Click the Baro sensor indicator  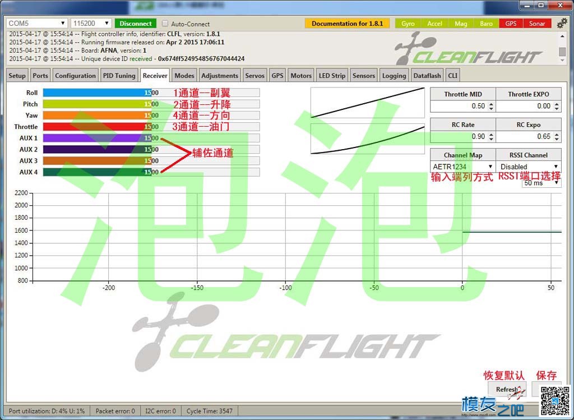(486, 24)
